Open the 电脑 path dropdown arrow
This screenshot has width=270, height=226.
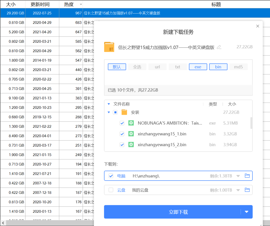click(238, 176)
